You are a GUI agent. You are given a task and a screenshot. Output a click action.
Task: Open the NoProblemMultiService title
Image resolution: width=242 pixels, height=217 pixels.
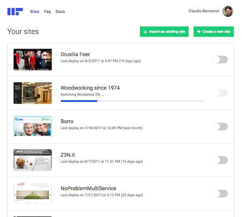pos(88,188)
